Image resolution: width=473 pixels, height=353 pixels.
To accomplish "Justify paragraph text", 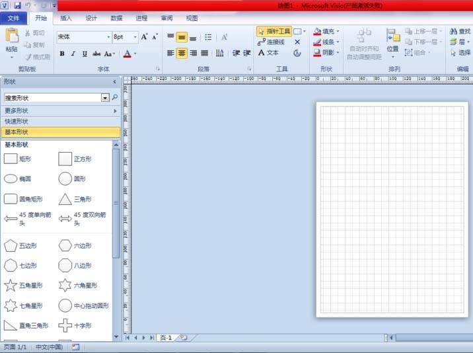I will click(205, 54).
